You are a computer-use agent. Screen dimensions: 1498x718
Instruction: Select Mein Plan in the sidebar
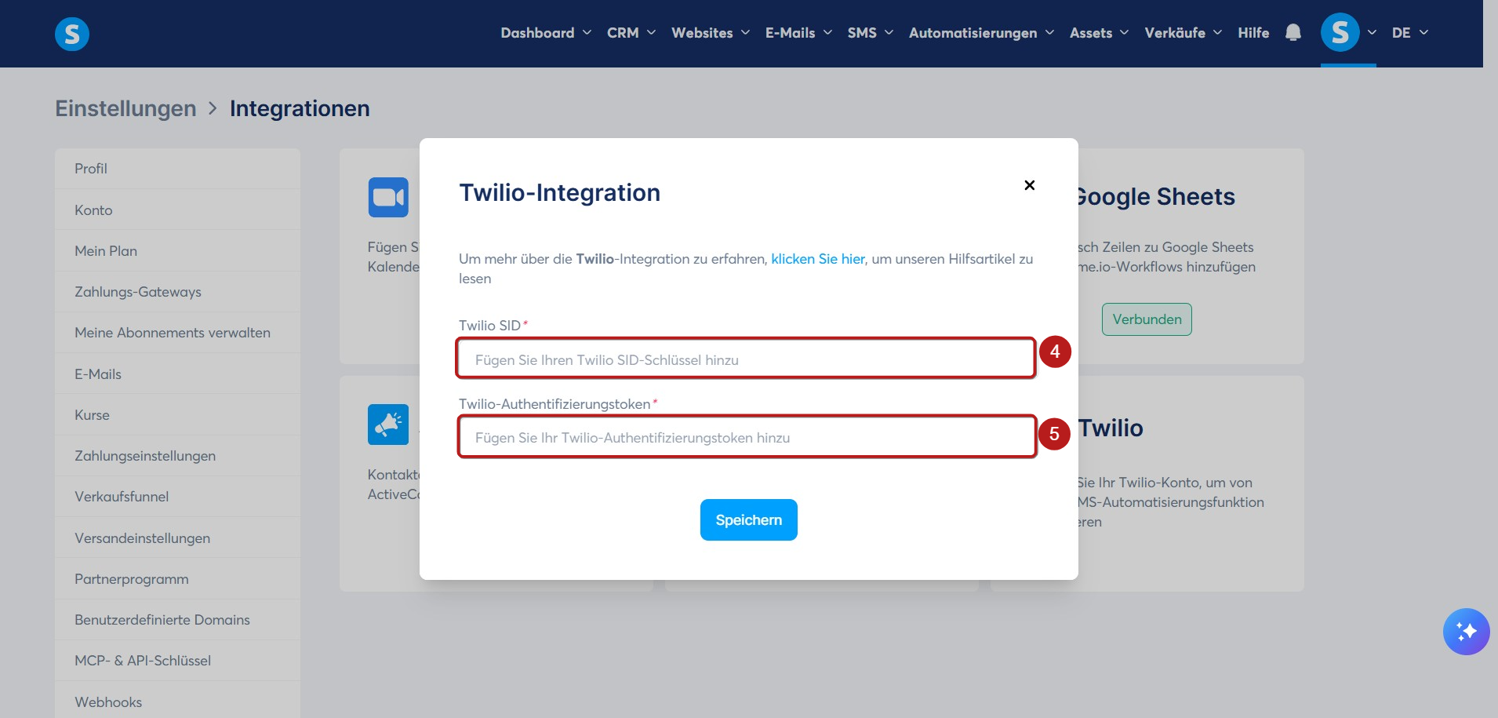tap(177, 251)
